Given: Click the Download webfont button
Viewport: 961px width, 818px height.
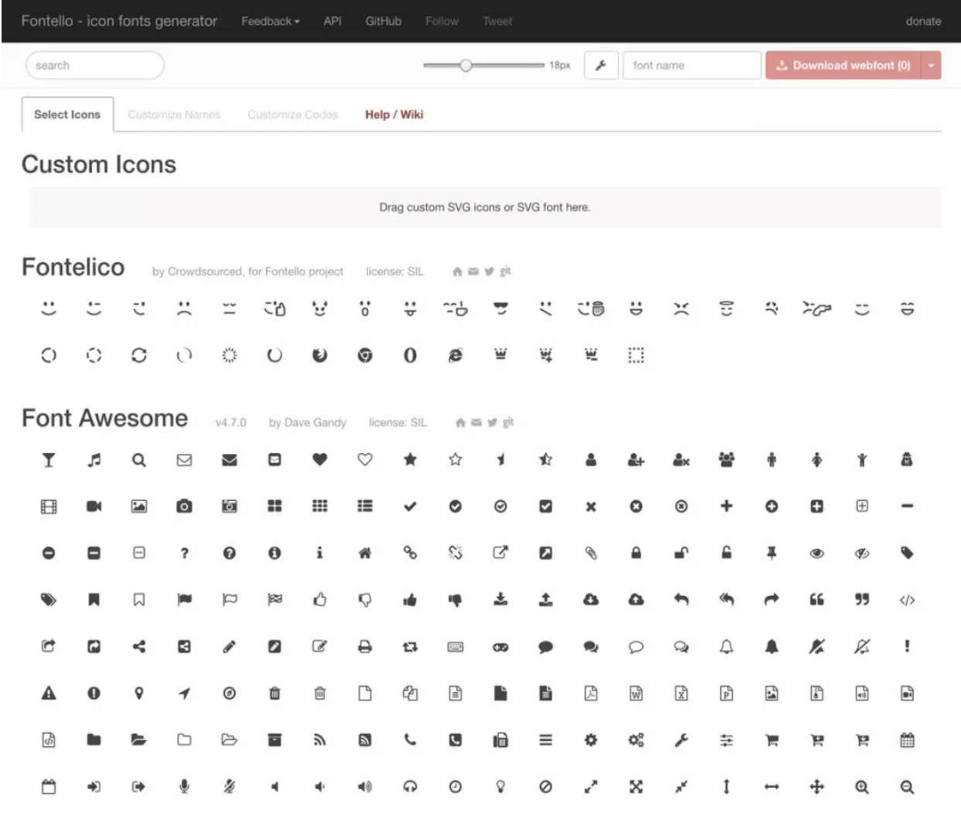Looking at the screenshot, I should point(843,66).
